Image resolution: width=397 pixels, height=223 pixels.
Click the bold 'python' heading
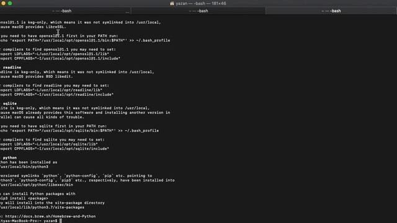point(10,158)
